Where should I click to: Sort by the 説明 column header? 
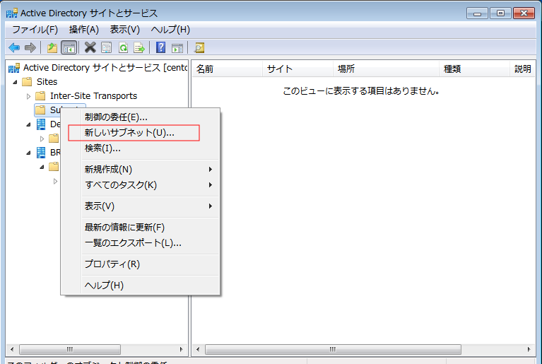coord(522,69)
